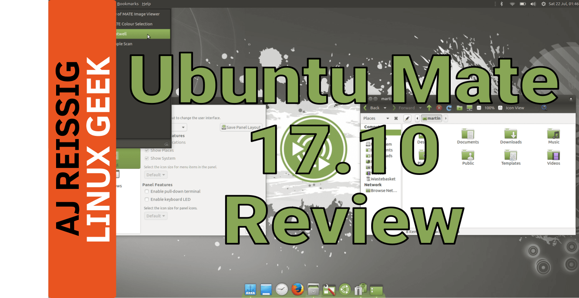This screenshot has height=298, width=579.
Task: Go up one folder with the green arrow
Action: tap(429, 108)
